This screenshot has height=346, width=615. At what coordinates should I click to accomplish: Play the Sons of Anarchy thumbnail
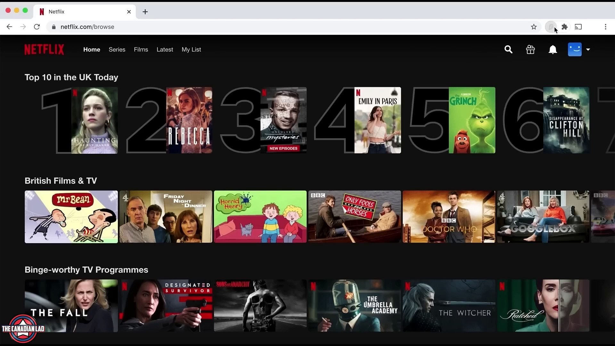pos(260,306)
